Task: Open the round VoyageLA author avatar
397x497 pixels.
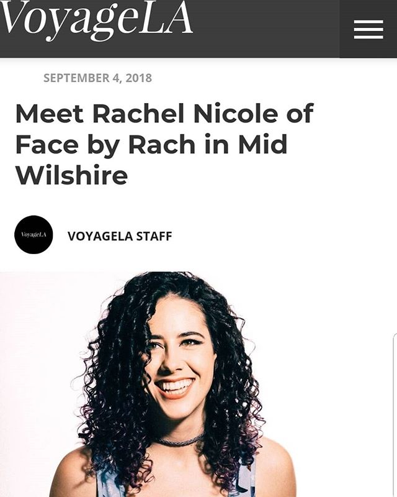Action: (x=33, y=235)
